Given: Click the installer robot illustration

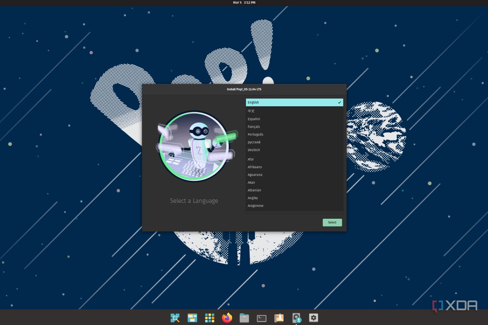Looking at the screenshot, I should (194, 147).
